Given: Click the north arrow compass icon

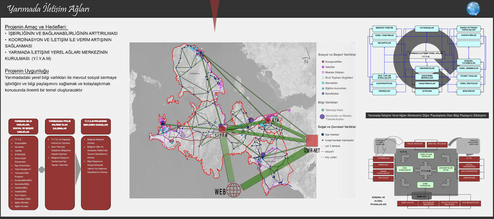Looking at the screenshot, I should click(306, 56).
